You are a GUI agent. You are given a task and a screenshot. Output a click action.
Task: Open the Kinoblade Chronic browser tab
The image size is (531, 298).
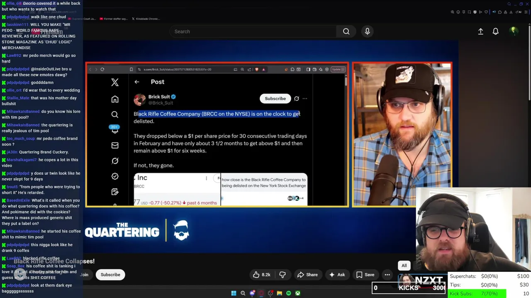tap(145, 19)
